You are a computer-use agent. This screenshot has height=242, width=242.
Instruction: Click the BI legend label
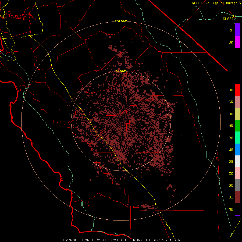pyautogui.click(x=231, y=197)
